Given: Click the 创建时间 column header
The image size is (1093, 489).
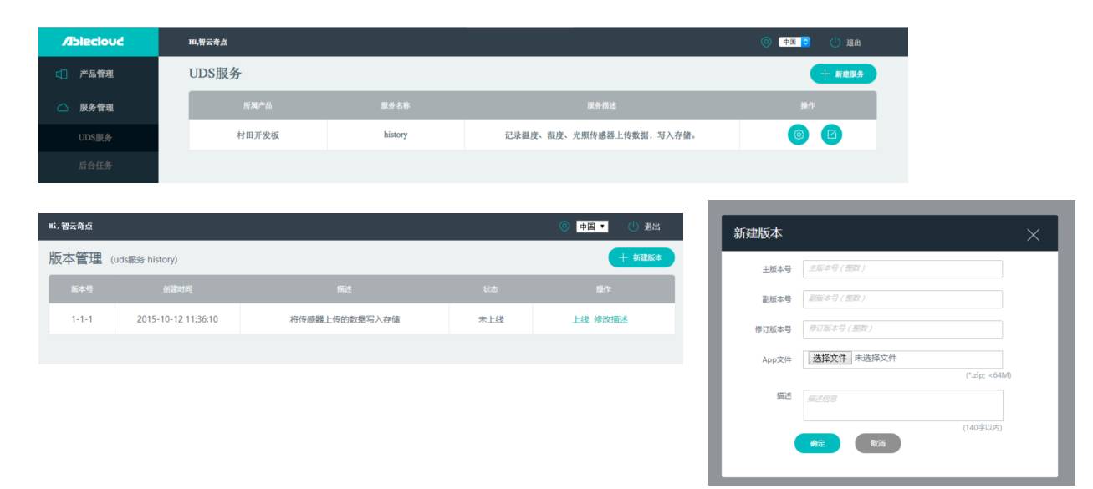Looking at the screenshot, I should tap(177, 289).
